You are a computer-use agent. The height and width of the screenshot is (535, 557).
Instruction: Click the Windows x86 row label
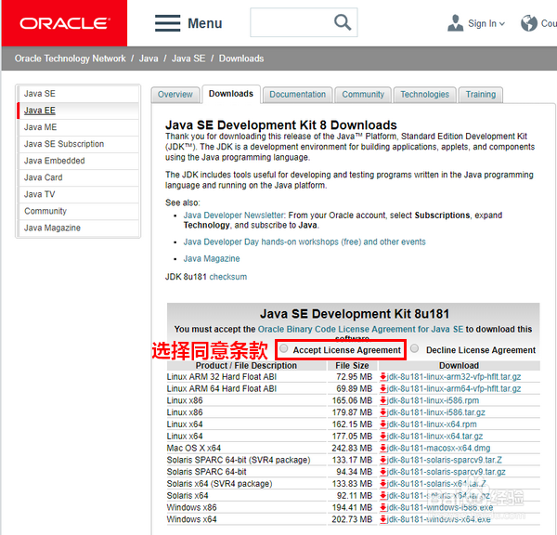click(x=192, y=507)
